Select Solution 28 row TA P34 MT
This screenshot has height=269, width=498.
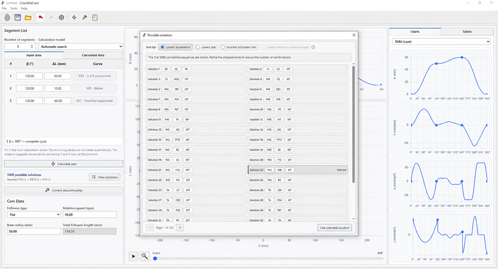[x=298, y=200]
